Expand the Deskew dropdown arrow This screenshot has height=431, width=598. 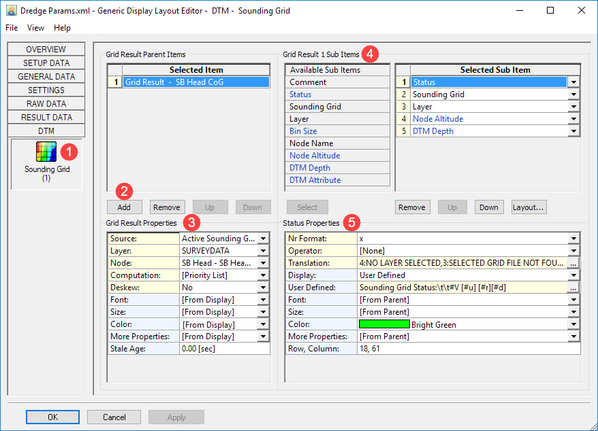pos(264,288)
